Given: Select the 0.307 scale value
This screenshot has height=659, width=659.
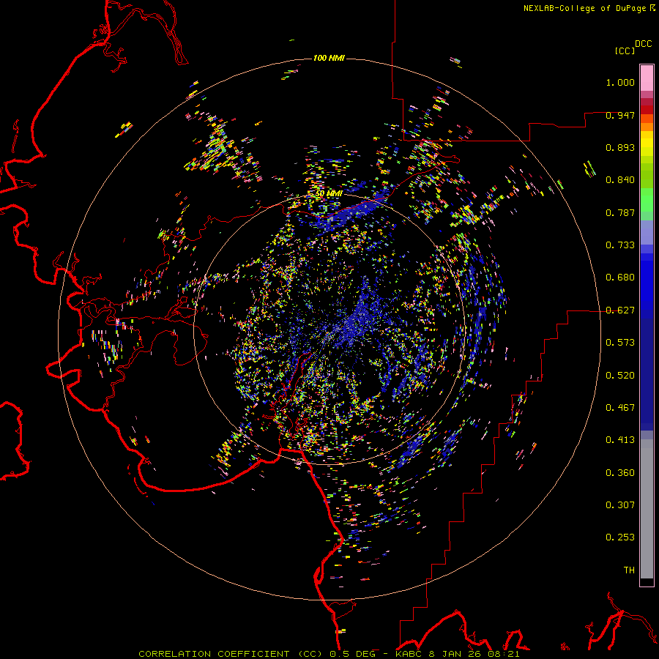Looking at the screenshot, I should tap(620, 505).
